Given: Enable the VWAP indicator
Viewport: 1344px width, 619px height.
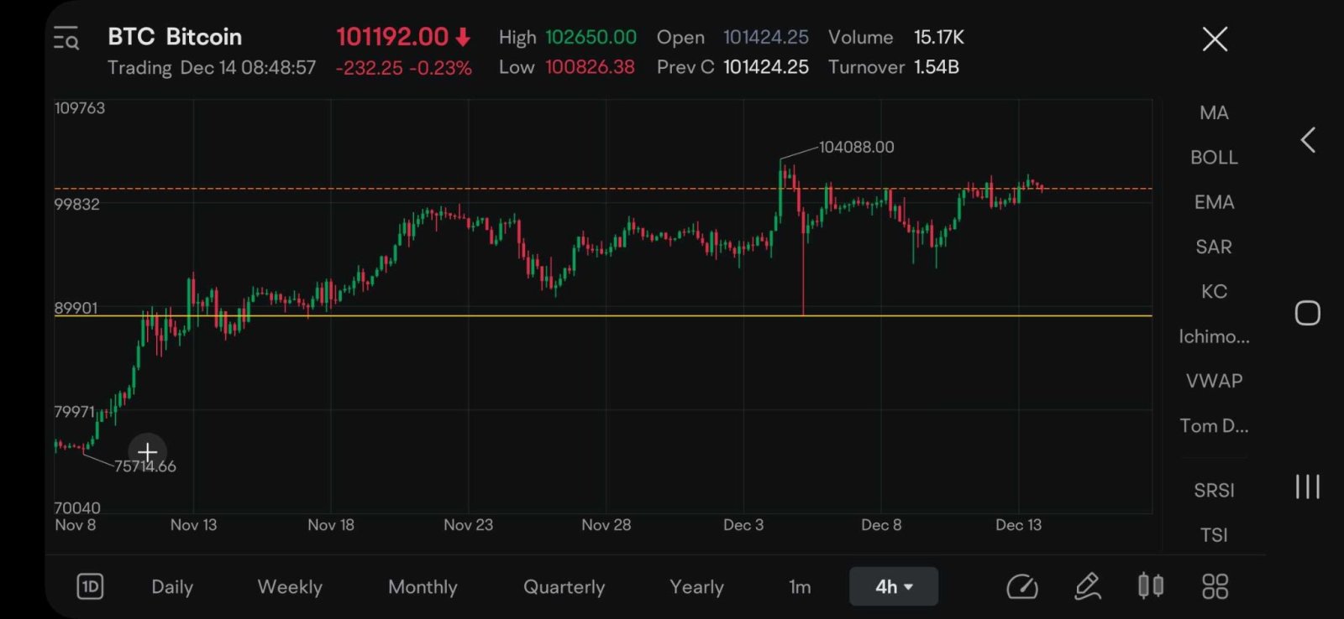Looking at the screenshot, I should tap(1214, 381).
